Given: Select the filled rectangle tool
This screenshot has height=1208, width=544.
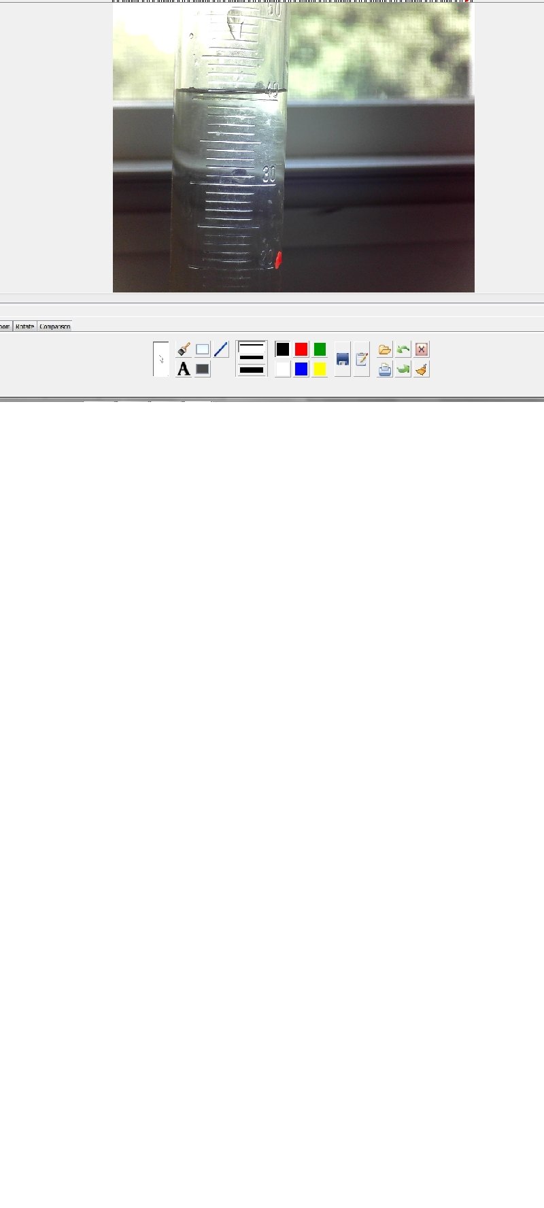Looking at the screenshot, I should pyautogui.click(x=203, y=369).
